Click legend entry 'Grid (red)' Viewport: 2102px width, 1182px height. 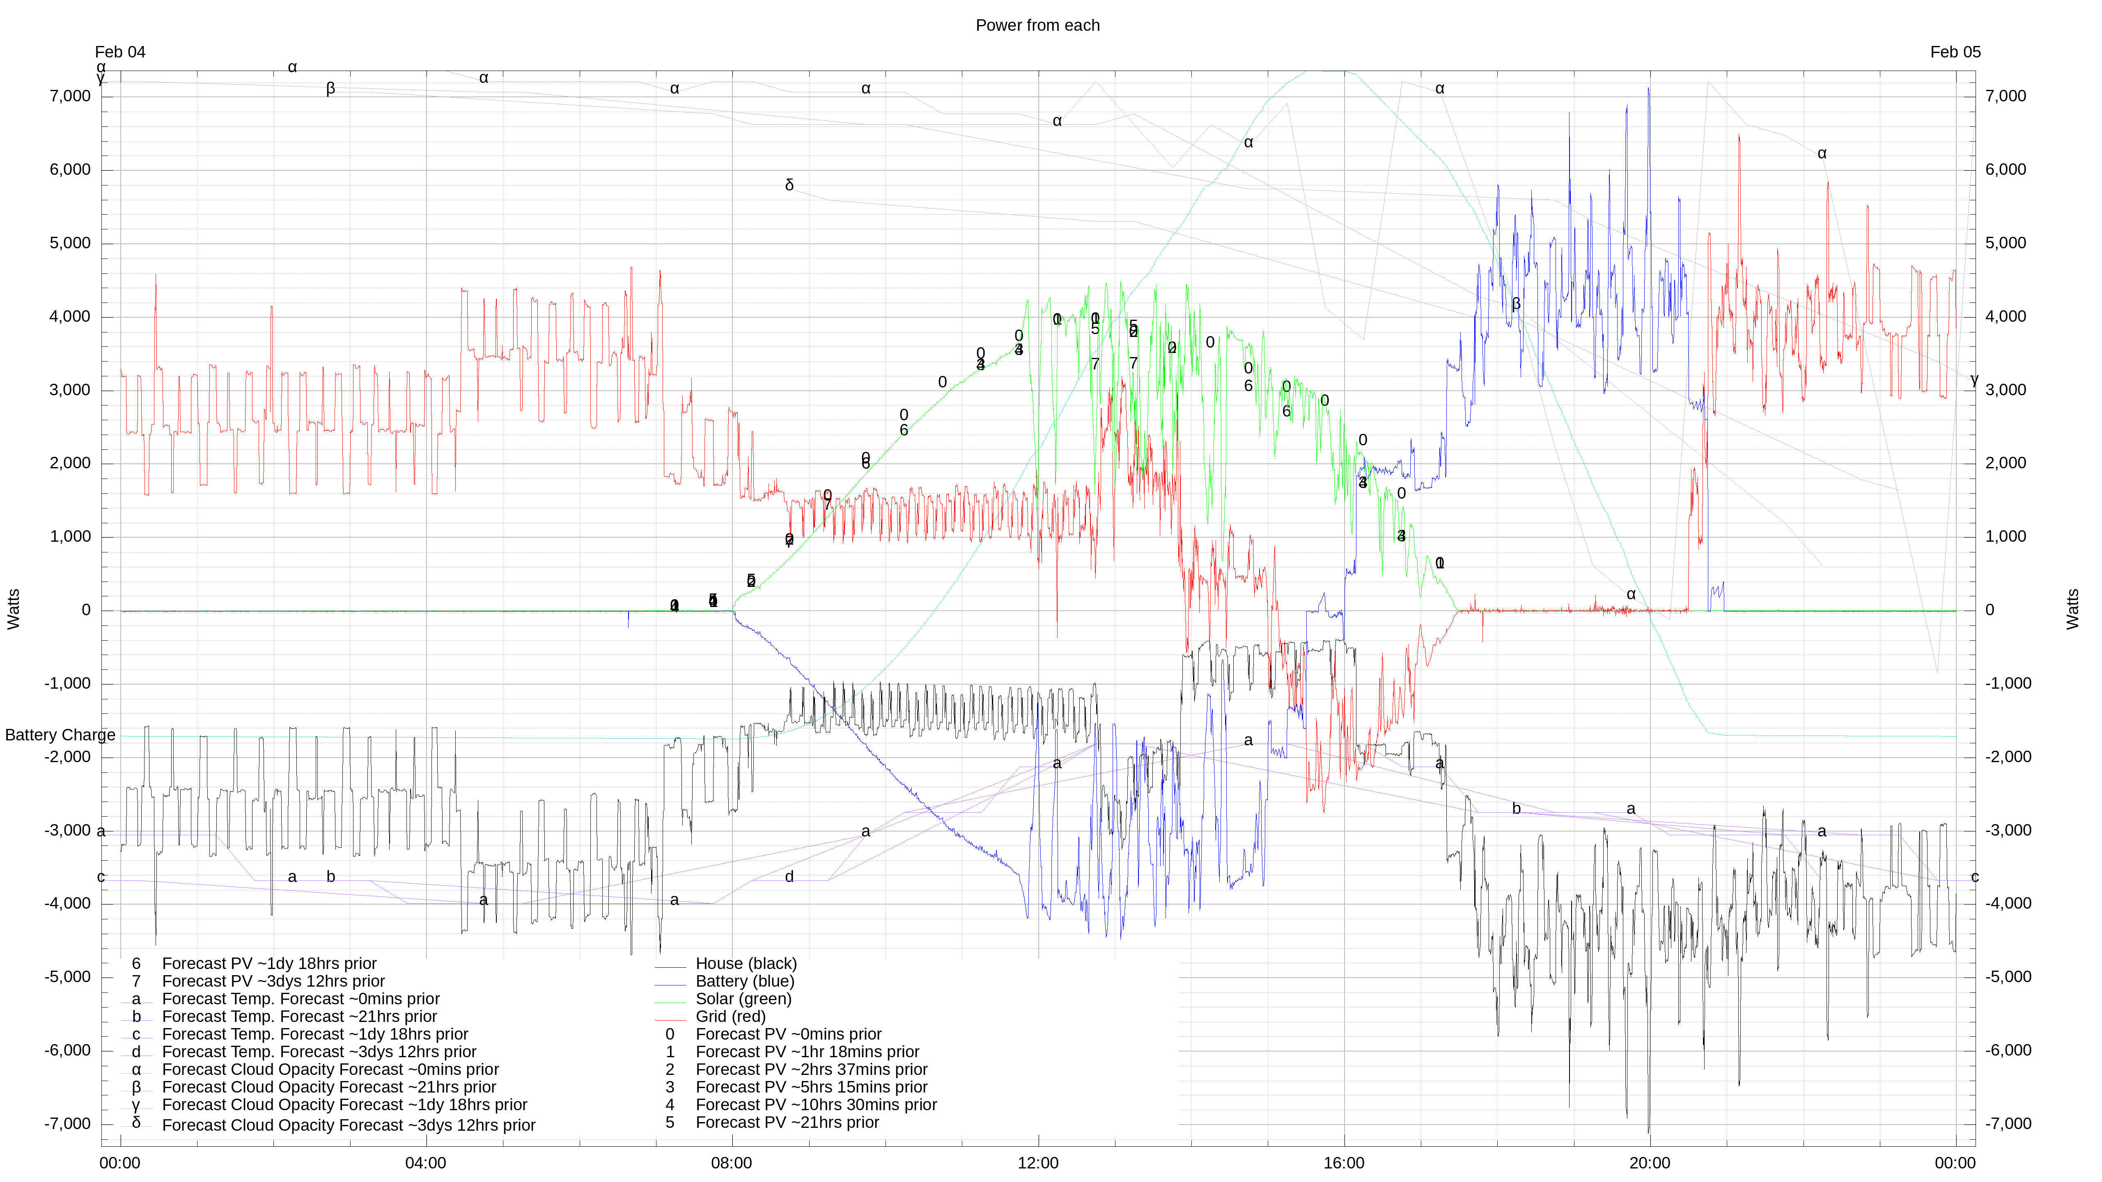click(x=730, y=1017)
